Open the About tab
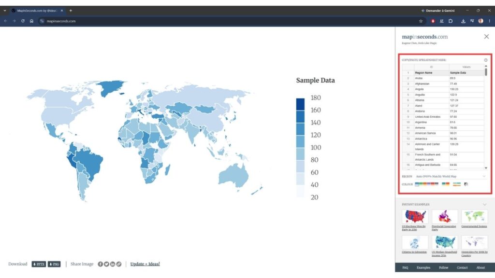The image size is (495, 278). (480, 267)
